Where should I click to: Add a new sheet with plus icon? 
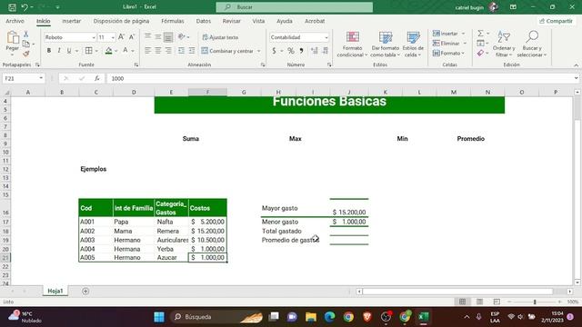point(85,292)
